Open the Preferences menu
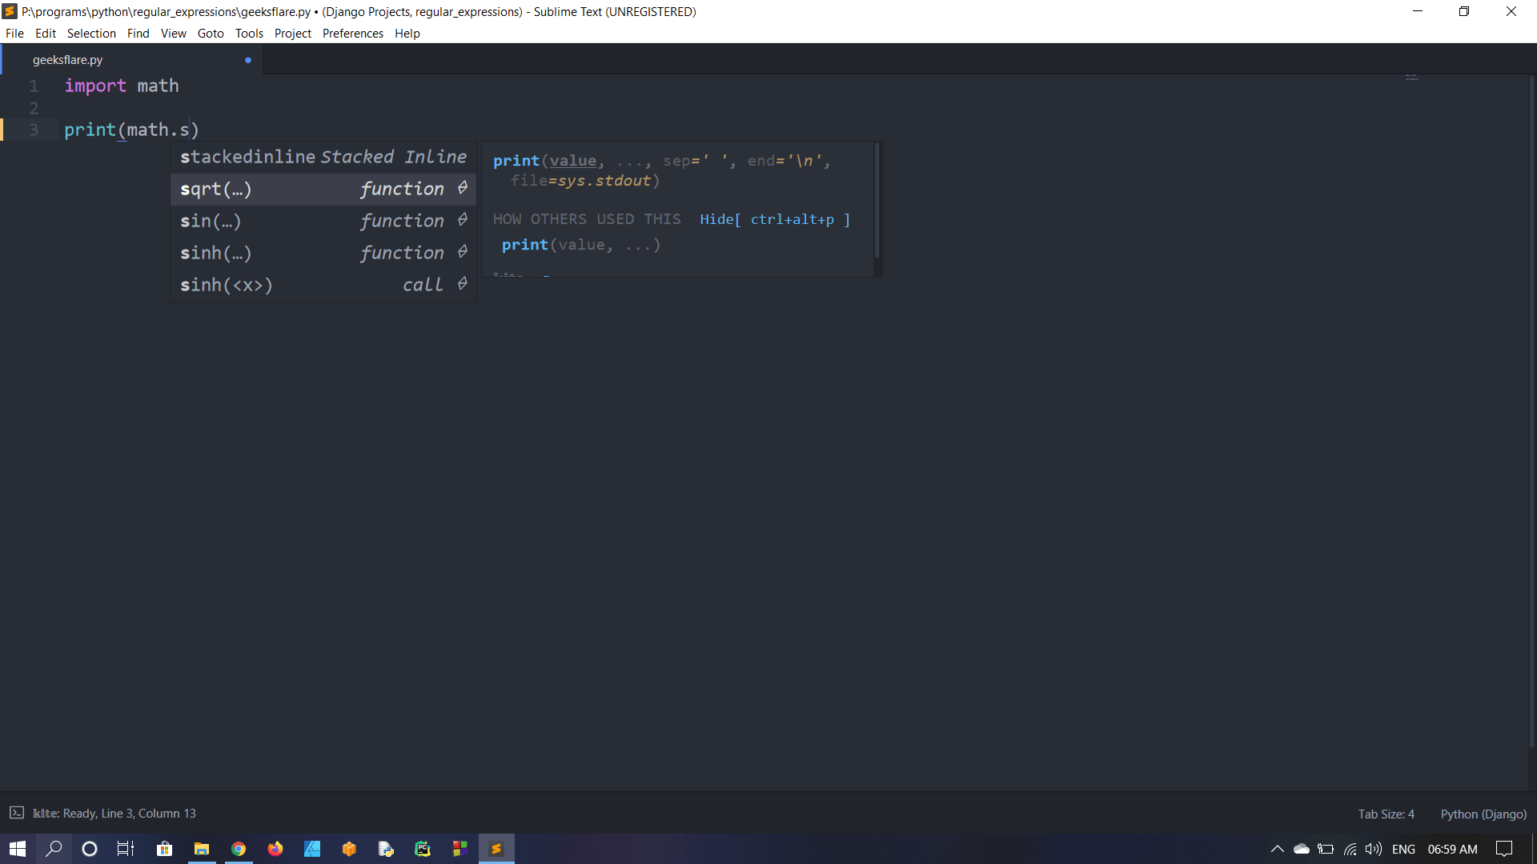The height and width of the screenshot is (864, 1537). pos(352,33)
